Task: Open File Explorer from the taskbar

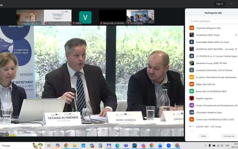Action: tap(75, 145)
